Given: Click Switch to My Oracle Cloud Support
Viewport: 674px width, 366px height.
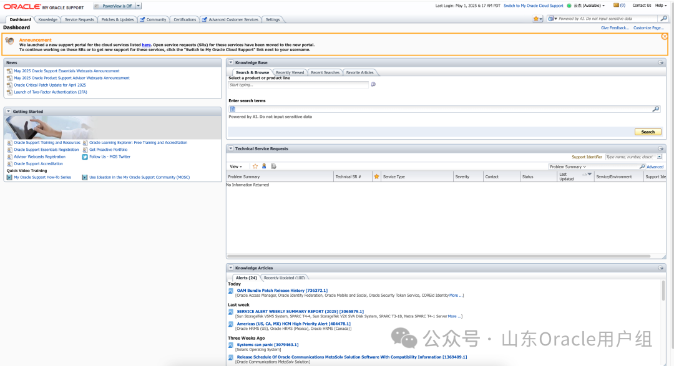Looking at the screenshot, I should click(533, 6).
